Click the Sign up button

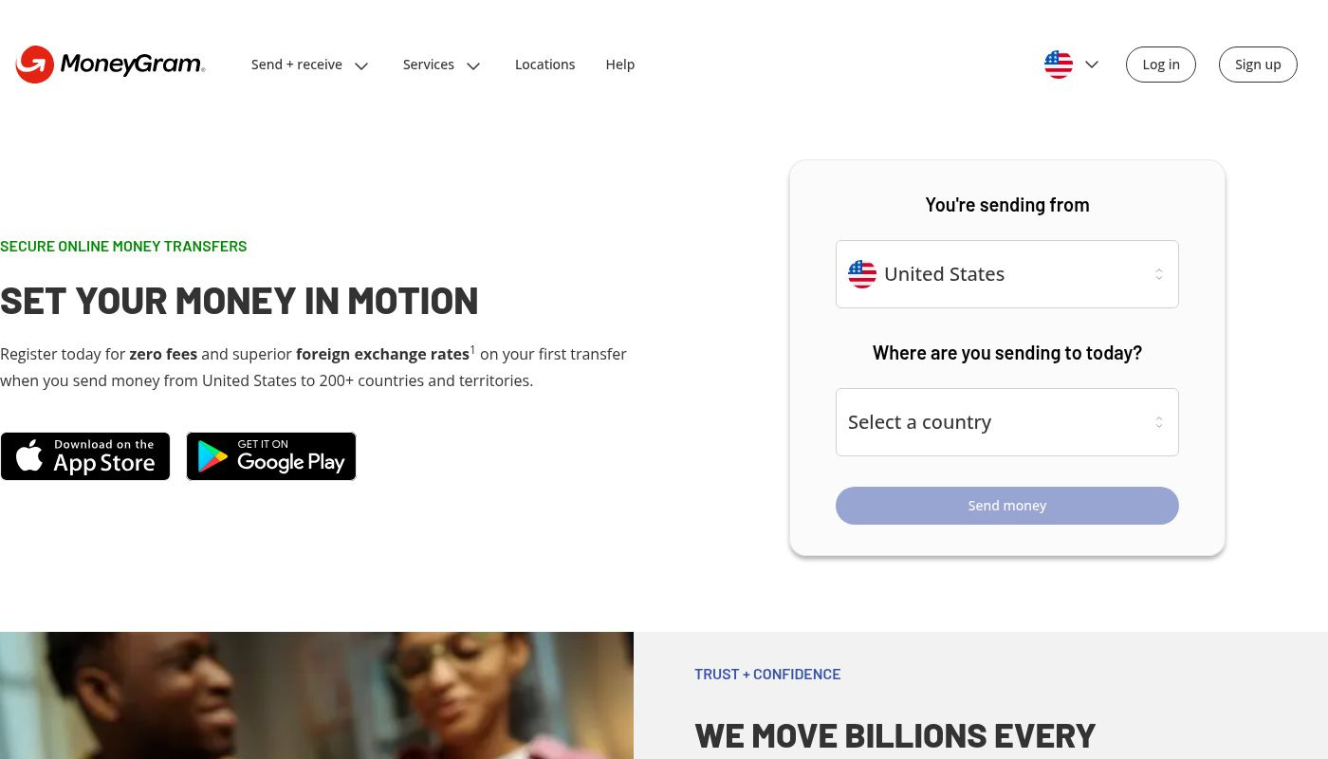click(1258, 65)
